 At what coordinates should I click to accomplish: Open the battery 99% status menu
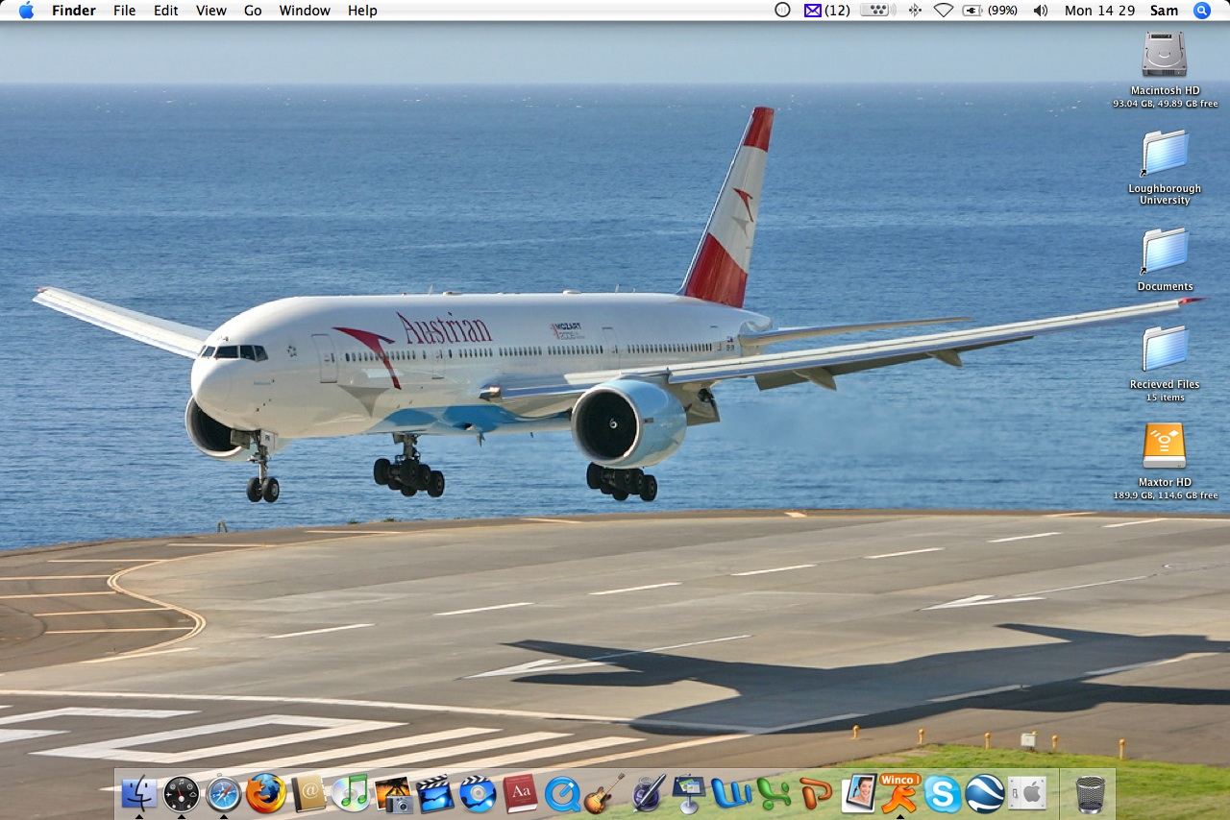click(x=990, y=11)
